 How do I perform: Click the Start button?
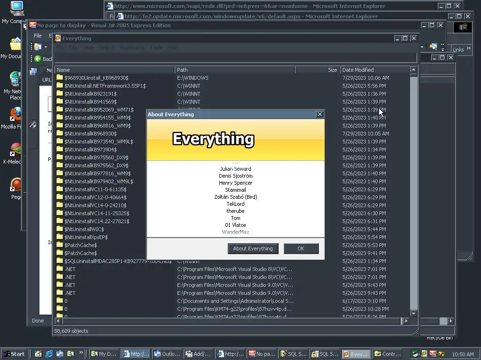[x=14, y=354]
